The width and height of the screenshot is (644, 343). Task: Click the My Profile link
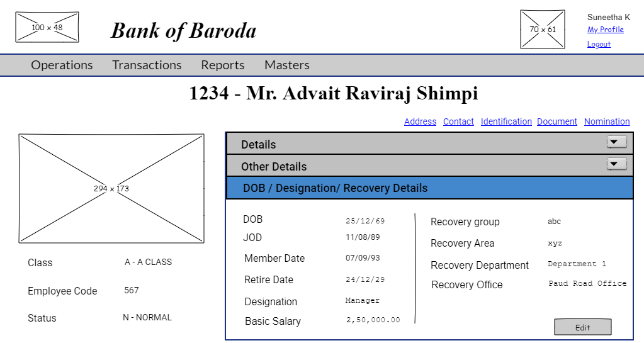coord(606,30)
